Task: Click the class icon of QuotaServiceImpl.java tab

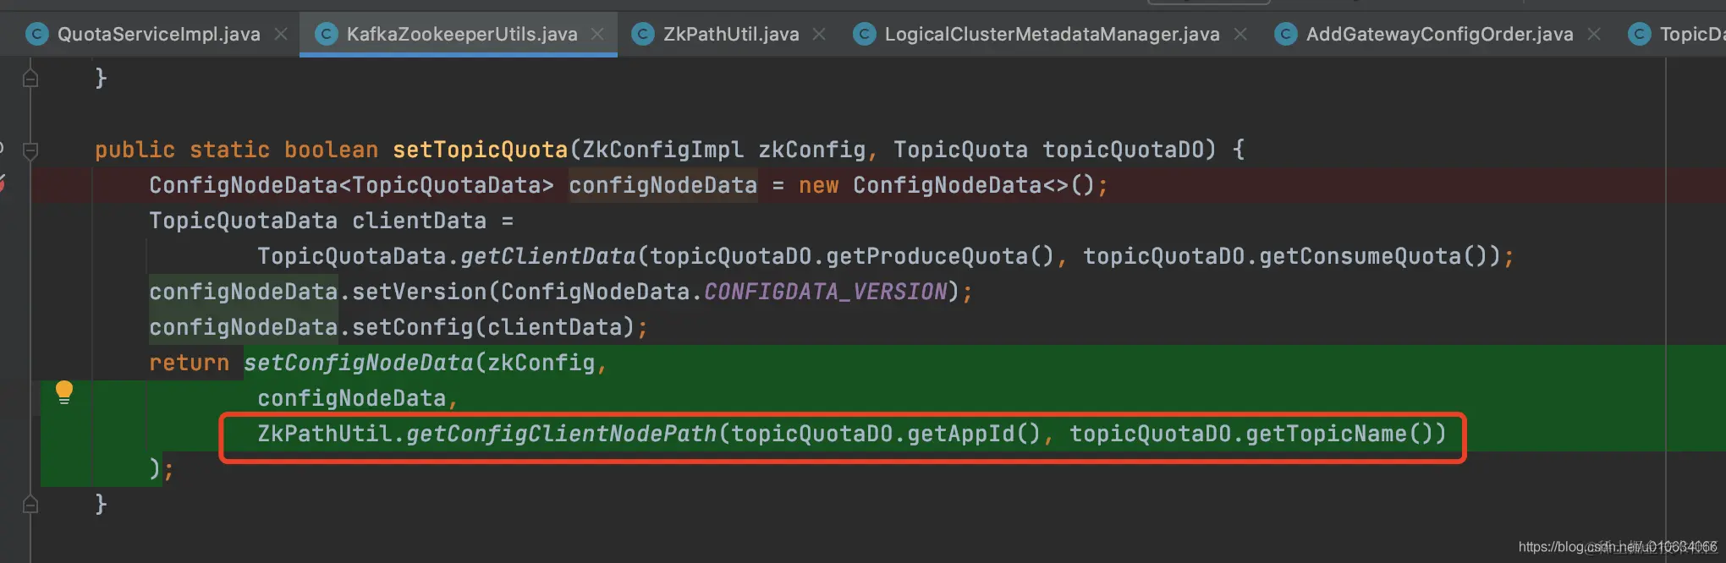Action: tap(37, 34)
